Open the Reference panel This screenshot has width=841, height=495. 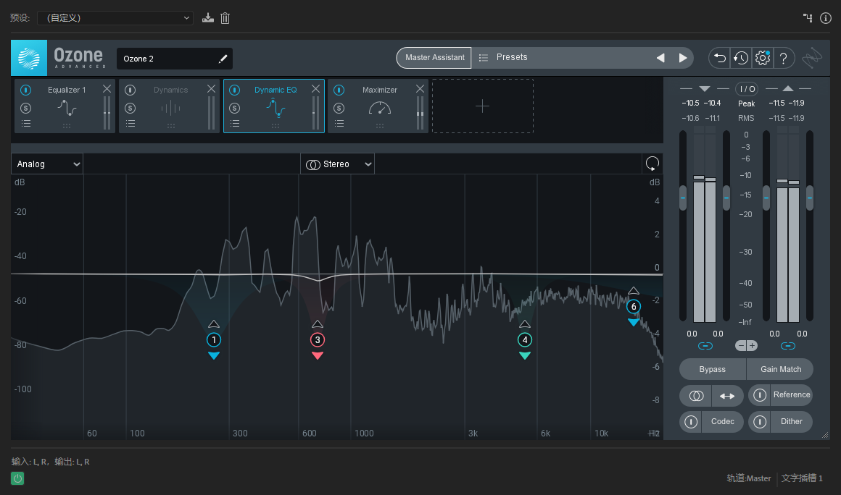click(x=792, y=395)
